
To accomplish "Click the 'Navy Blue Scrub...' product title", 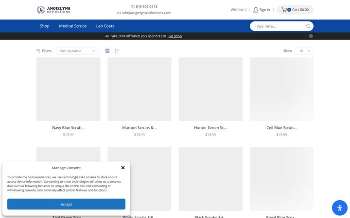I will 69,128.
